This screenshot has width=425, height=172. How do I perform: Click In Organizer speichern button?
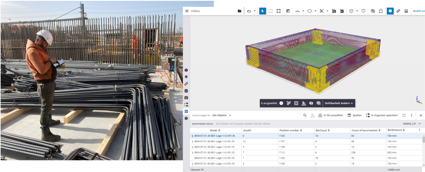pos(382,115)
